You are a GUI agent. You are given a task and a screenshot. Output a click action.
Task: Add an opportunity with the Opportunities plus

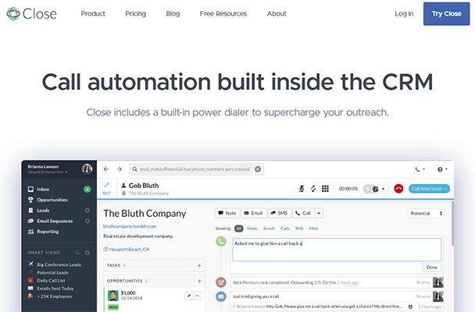199,281
